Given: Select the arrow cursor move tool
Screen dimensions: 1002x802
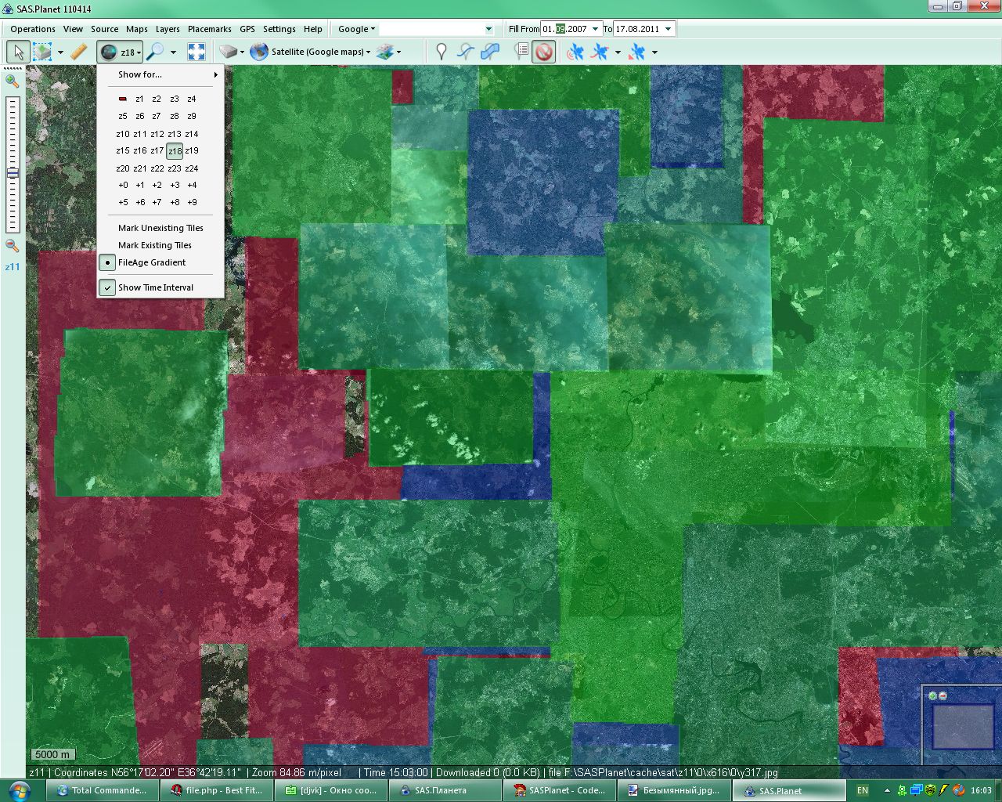Looking at the screenshot, I should point(18,52).
